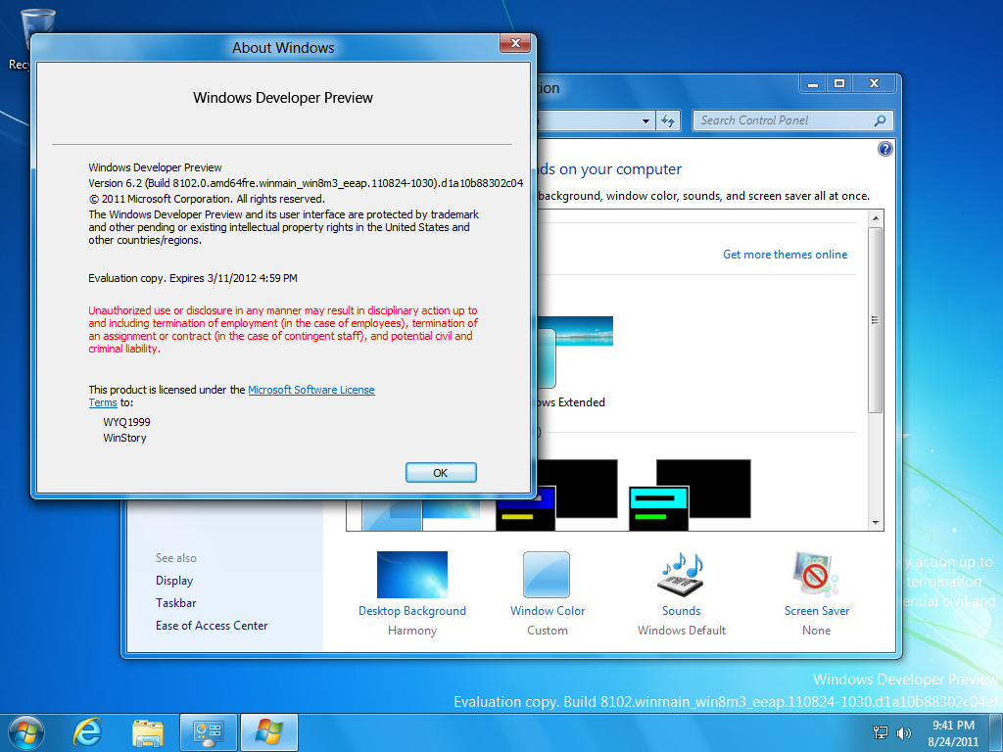This screenshot has height=752, width=1003.
Task: Select the About Windows taskbar button
Action: (269, 732)
